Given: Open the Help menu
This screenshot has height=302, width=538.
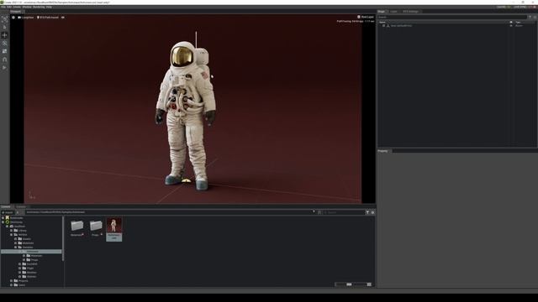Looking at the screenshot, I should click(x=49, y=7).
